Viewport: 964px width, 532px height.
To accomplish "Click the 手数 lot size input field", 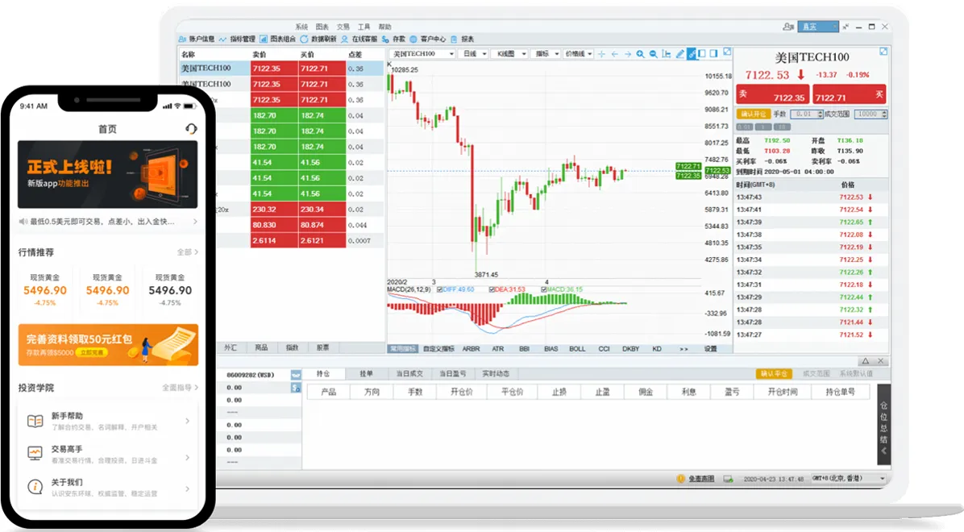I will pyautogui.click(x=808, y=114).
